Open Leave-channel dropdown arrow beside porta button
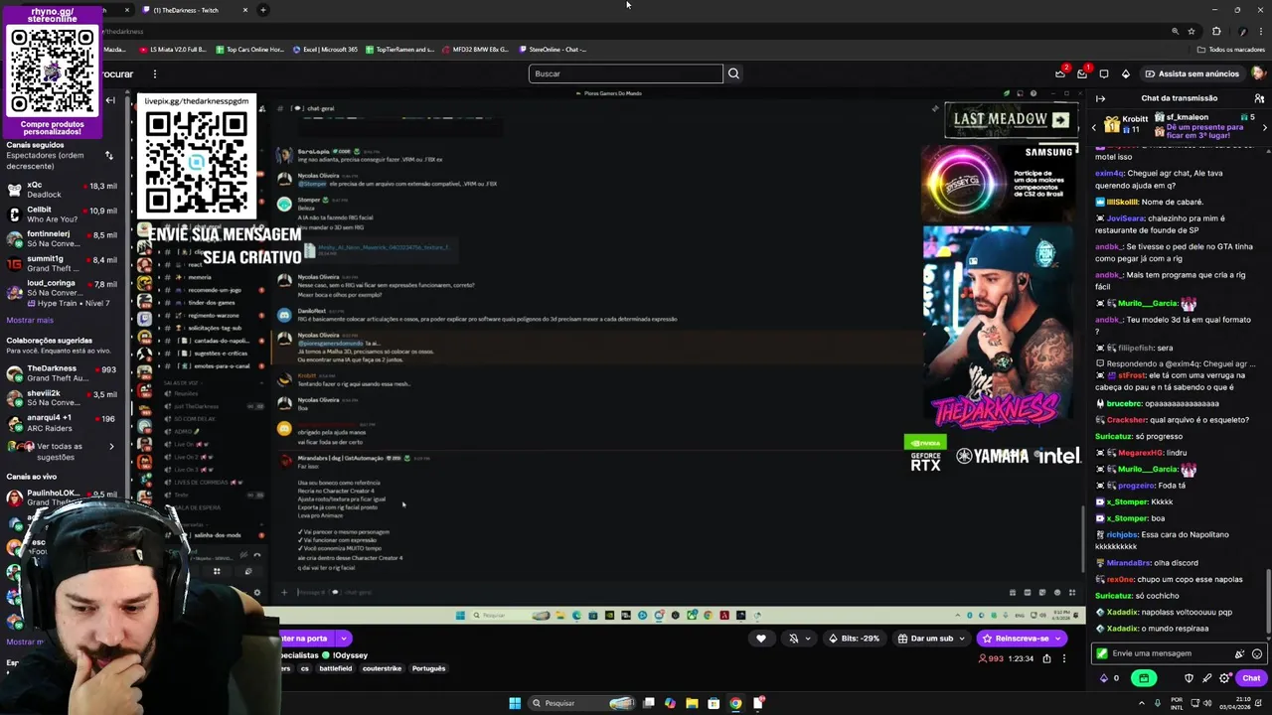1272x715 pixels. [343, 639]
